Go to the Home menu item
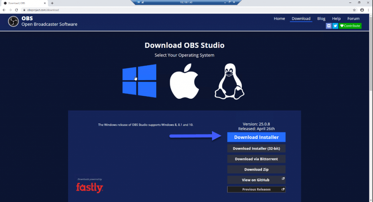The image size is (373, 202). 279,19
